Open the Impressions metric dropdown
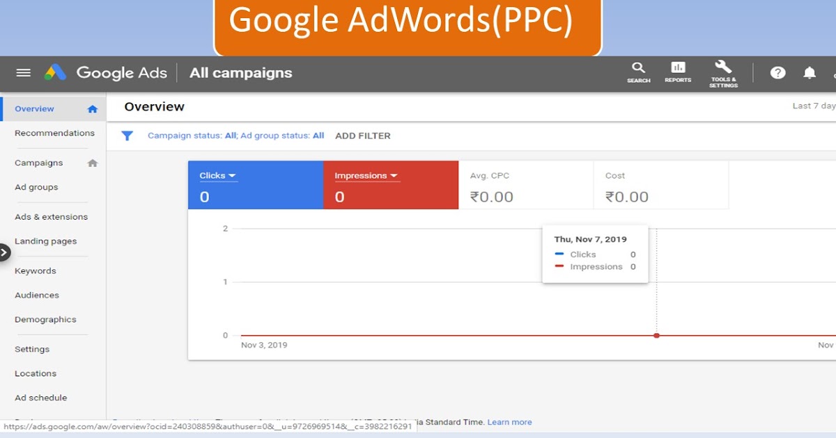 point(365,175)
